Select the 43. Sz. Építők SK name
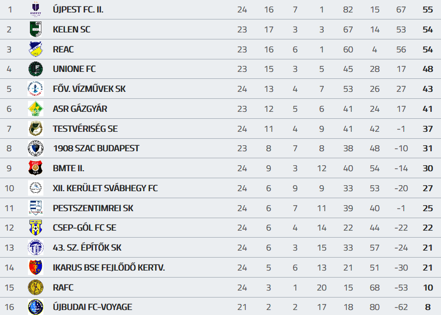This screenshot has width=441, height=315. coord(87,248)
